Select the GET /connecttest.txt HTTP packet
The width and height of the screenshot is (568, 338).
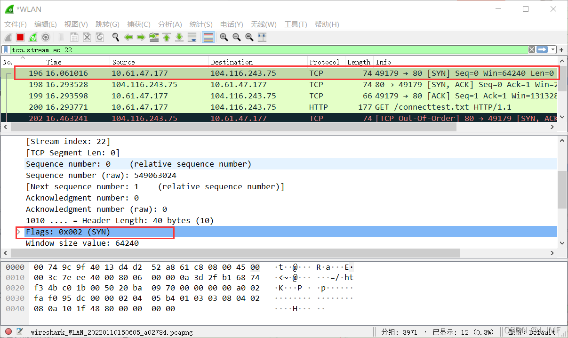[282, 107]
